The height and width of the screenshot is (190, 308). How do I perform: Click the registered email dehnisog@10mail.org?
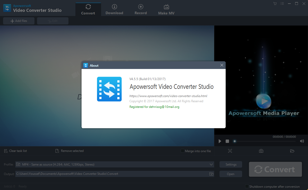tap(164, 107)
